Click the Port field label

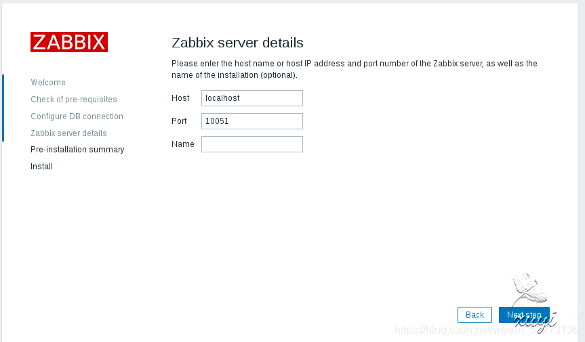pos(179,121)
